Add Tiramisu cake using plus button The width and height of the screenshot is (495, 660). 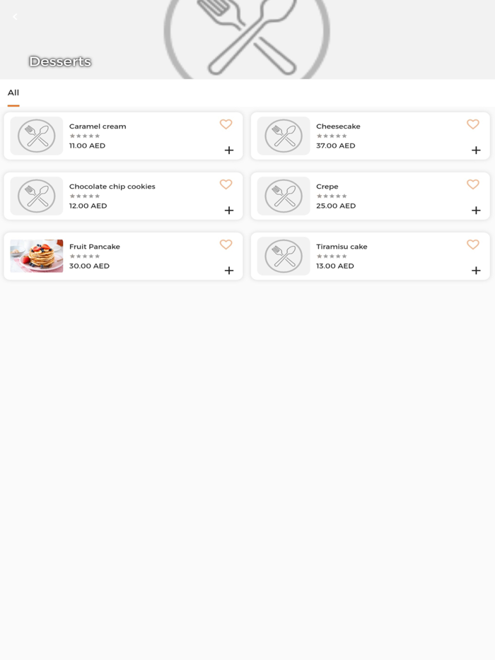click(476, 270)
